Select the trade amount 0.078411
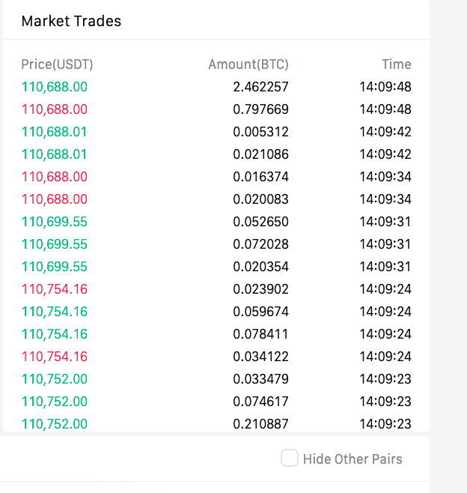The width and height of the screenshot is (467, 493). point(260,334)
